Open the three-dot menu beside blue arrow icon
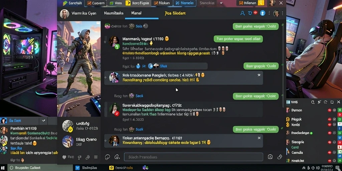Viewport: 342px width, 171px height. click(269, 13)
